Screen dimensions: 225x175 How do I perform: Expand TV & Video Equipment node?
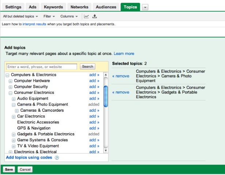[x=14, y=146]
